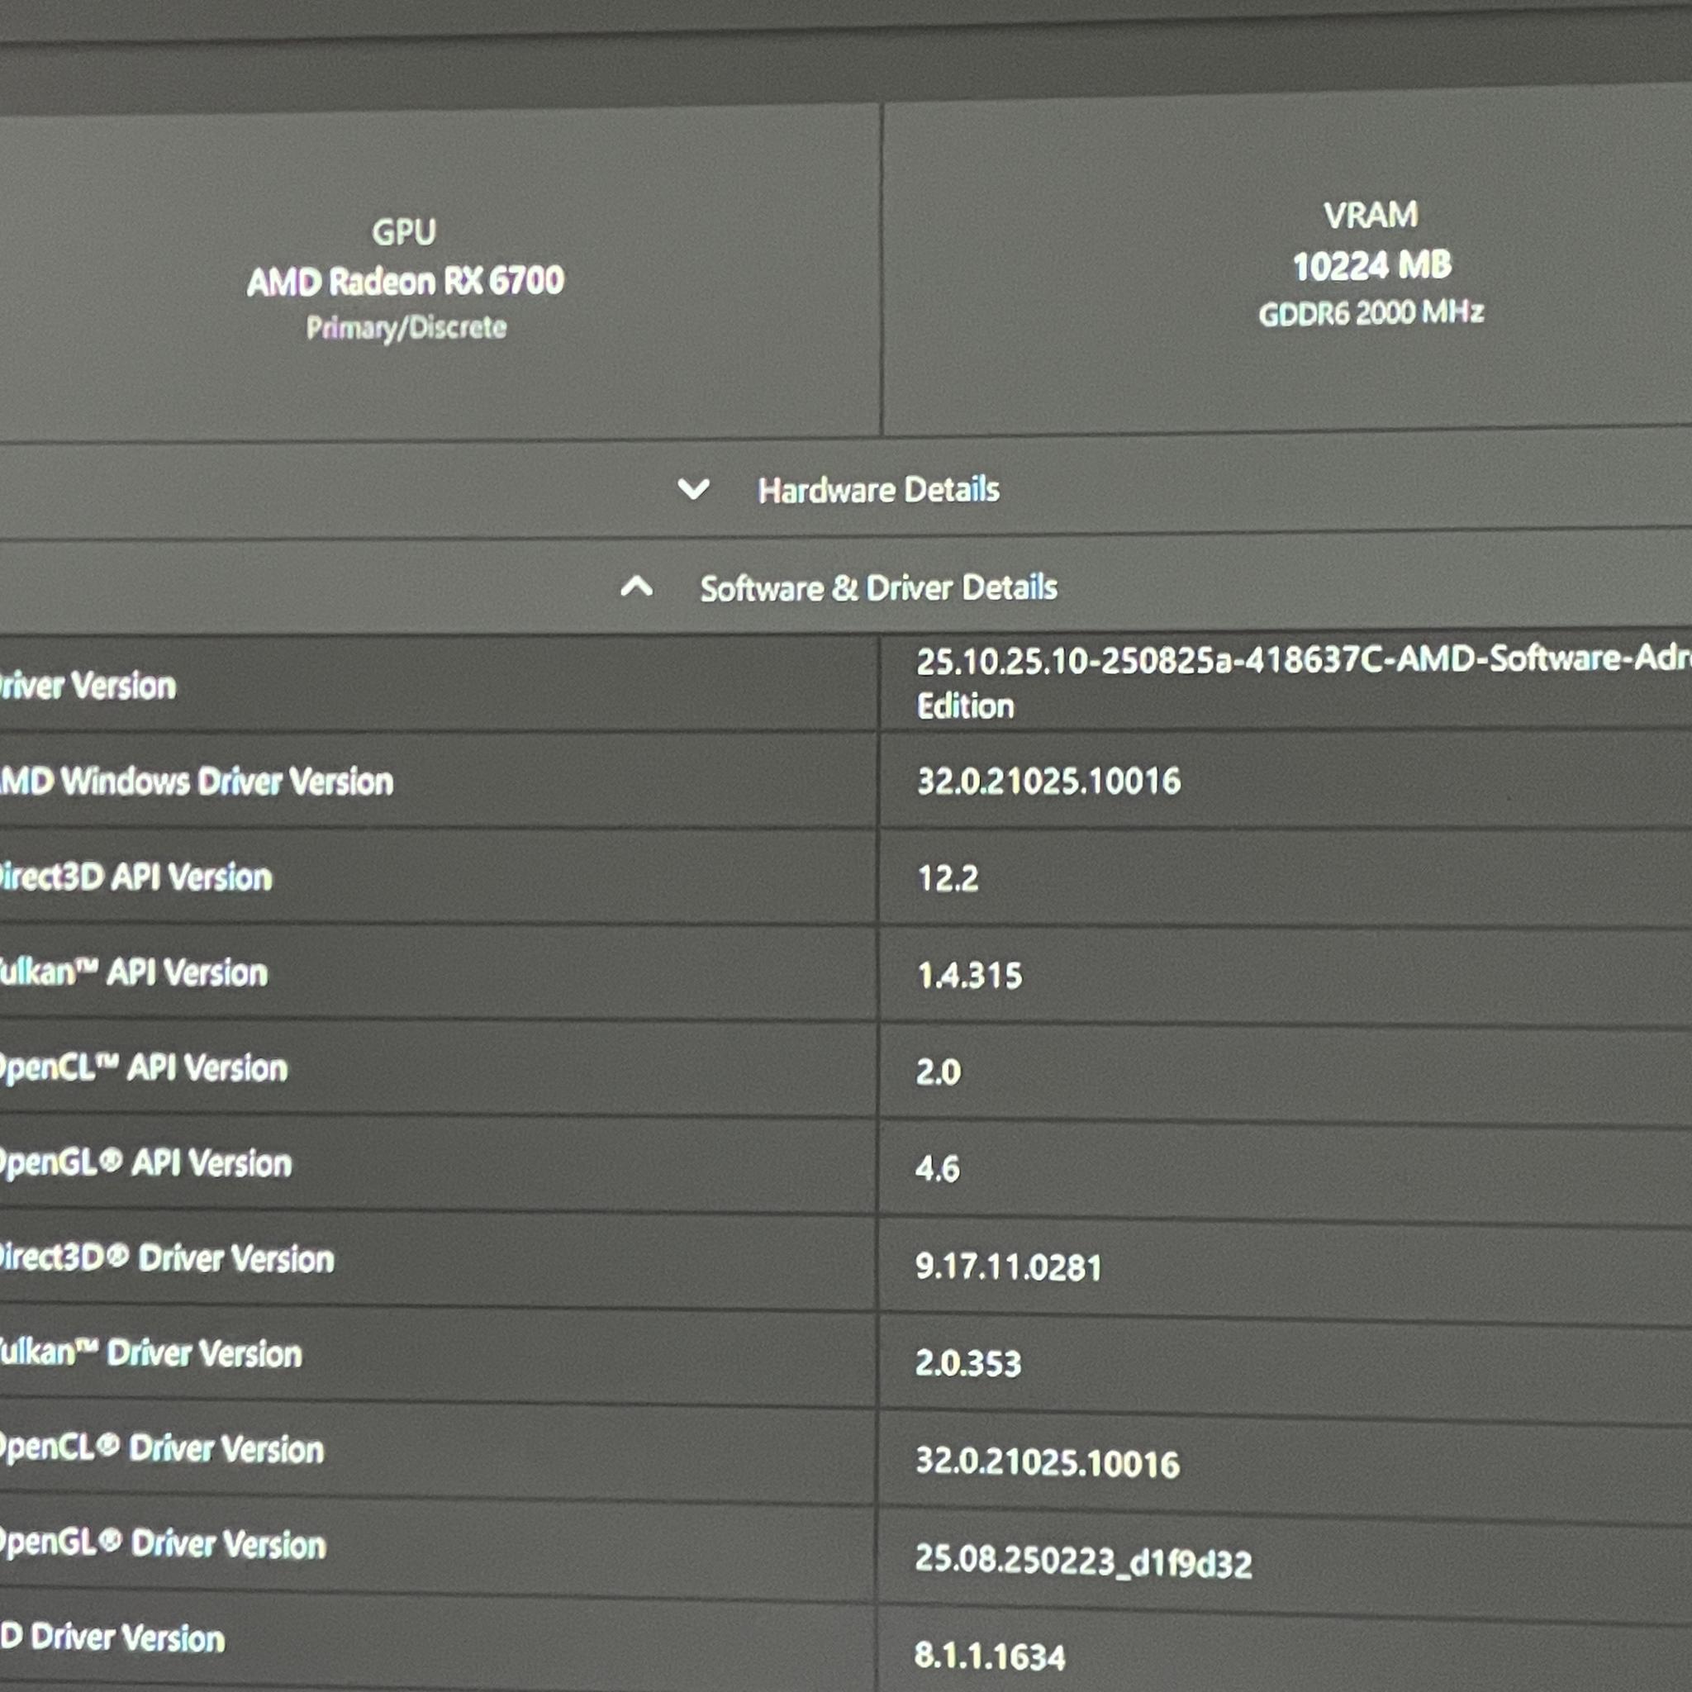Select the AMD Radeon RX 6700 GPU name

[x=406, y=282]
